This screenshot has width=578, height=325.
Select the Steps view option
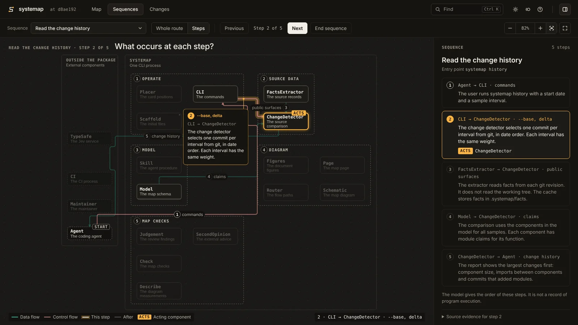[x=198, y=28]
